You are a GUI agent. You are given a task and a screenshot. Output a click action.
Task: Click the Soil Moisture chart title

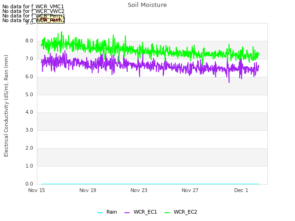[147, 5]
